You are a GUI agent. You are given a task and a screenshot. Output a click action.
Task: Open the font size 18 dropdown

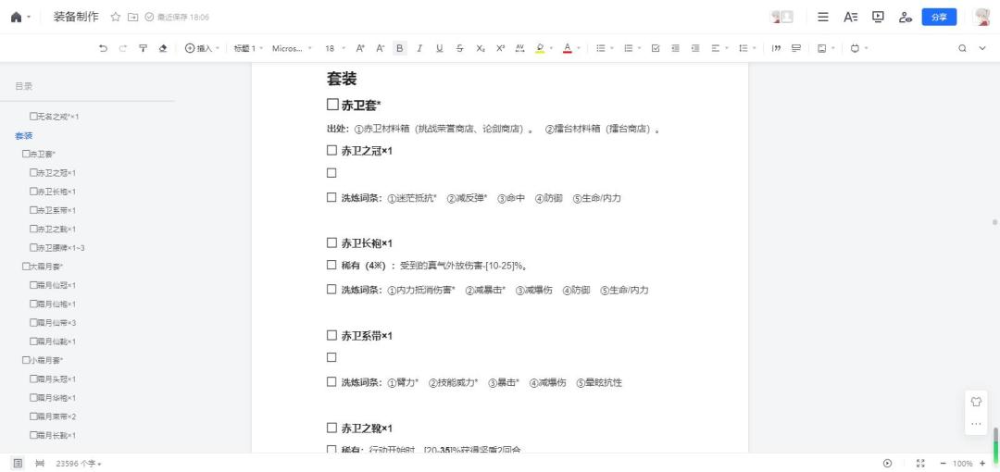[335, 48]
